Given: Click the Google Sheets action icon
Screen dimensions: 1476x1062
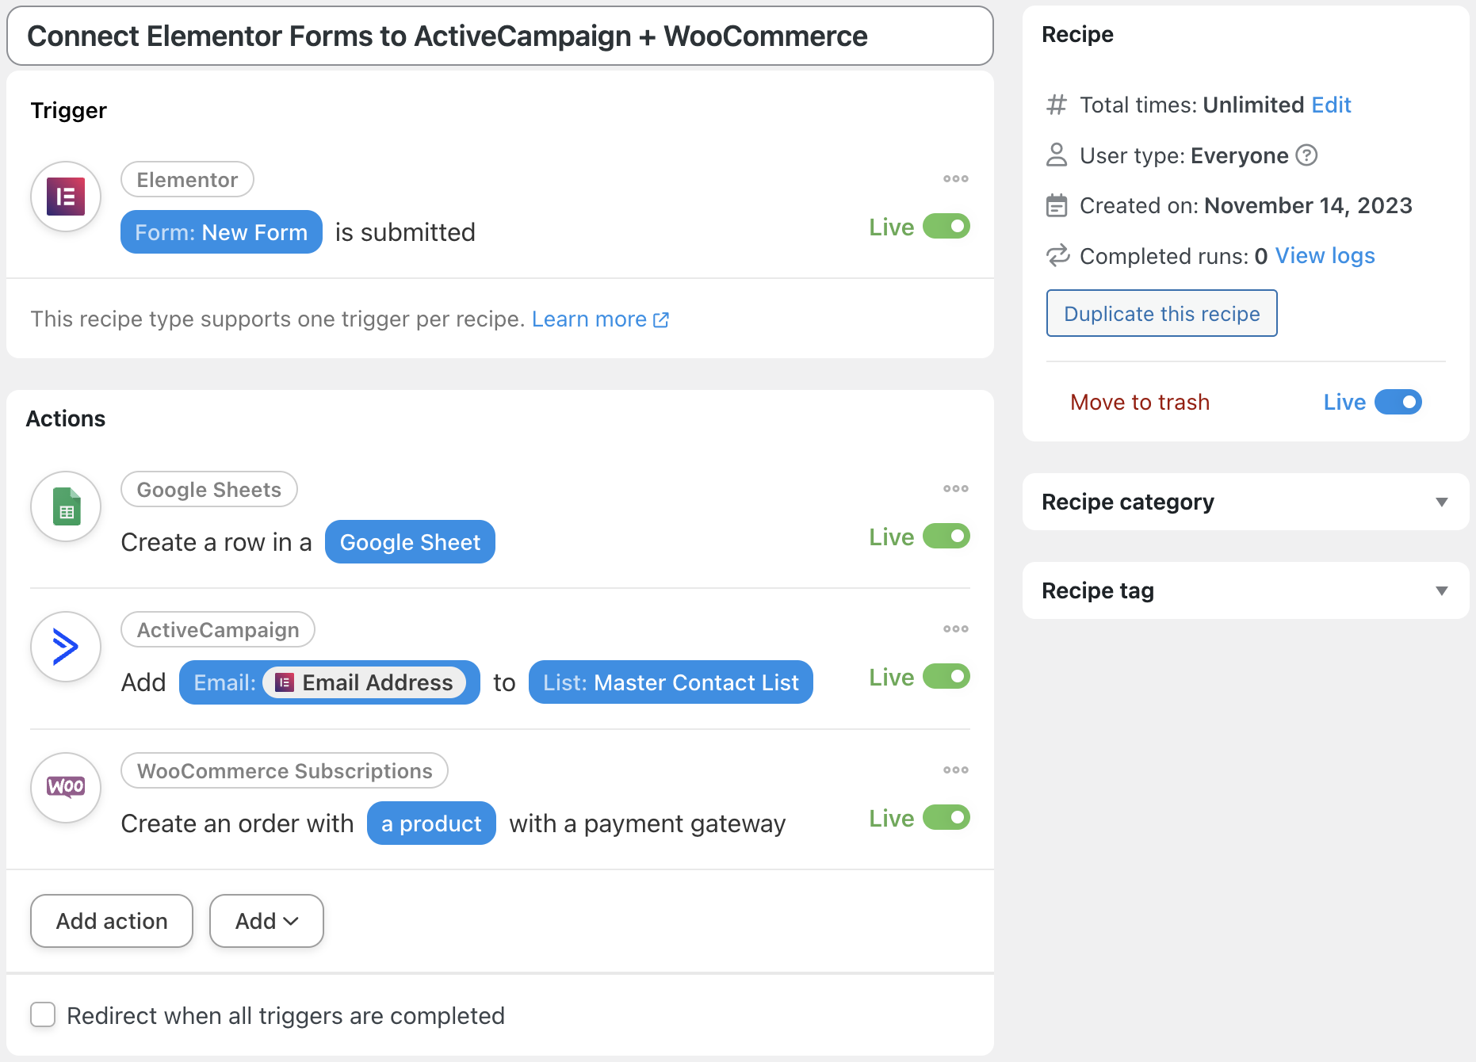Looking at the screenshot, I should click(x=66, y=506).
